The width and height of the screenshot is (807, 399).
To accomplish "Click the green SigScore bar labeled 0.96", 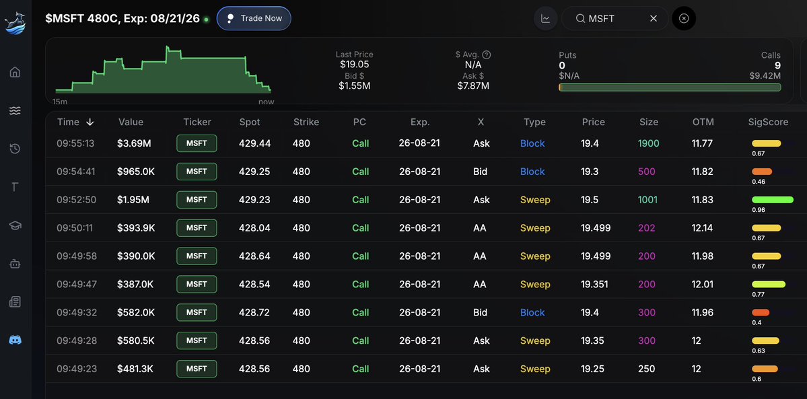I will pos(773,200).
